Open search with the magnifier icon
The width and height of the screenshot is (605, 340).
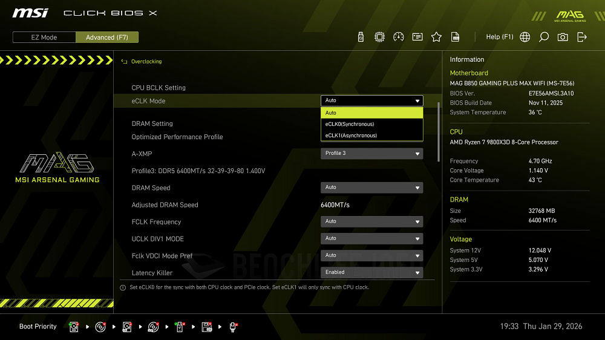544,37
